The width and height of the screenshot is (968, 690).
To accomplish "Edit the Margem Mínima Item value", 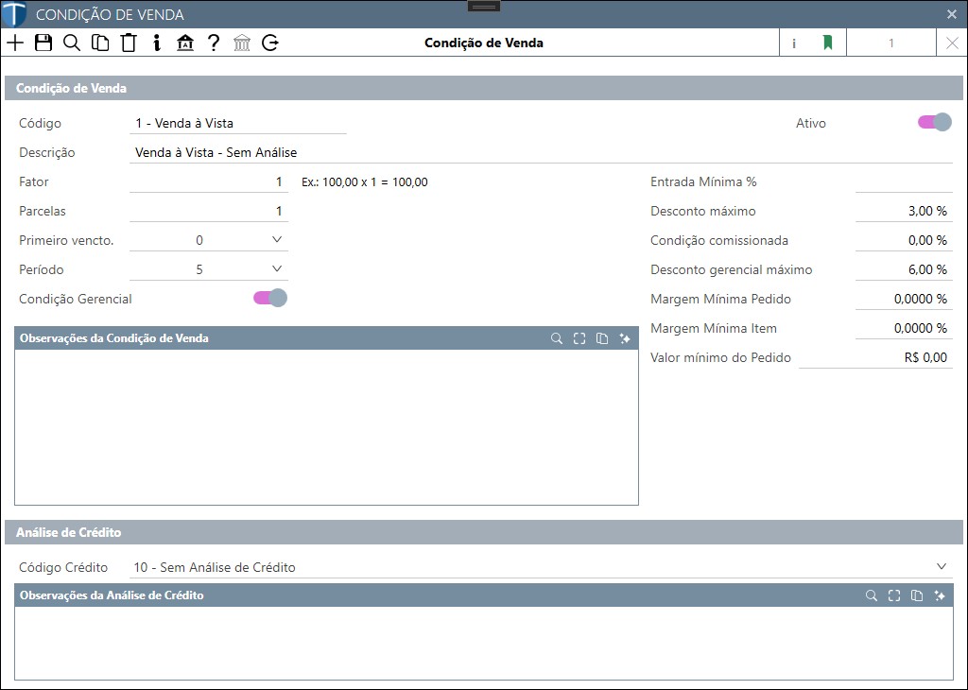I will 904,328.
